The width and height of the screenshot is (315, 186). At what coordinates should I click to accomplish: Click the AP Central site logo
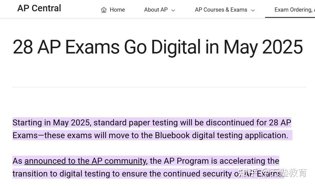39,8
